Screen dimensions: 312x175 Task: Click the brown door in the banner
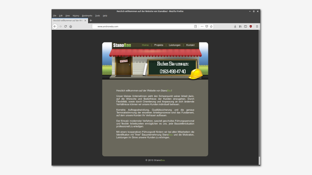click(123, 66)
